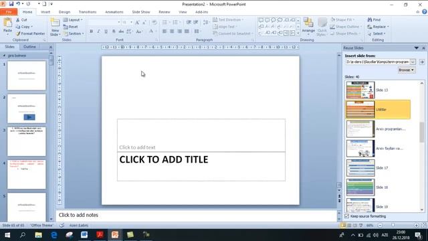The height and width of the screenshot is (241, 428).
Task: Click Find in Editing group
Action: pos(374,19)
